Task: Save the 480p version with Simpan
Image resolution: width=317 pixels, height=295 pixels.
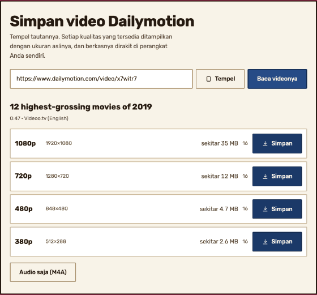Action: (x=277, y=209)
